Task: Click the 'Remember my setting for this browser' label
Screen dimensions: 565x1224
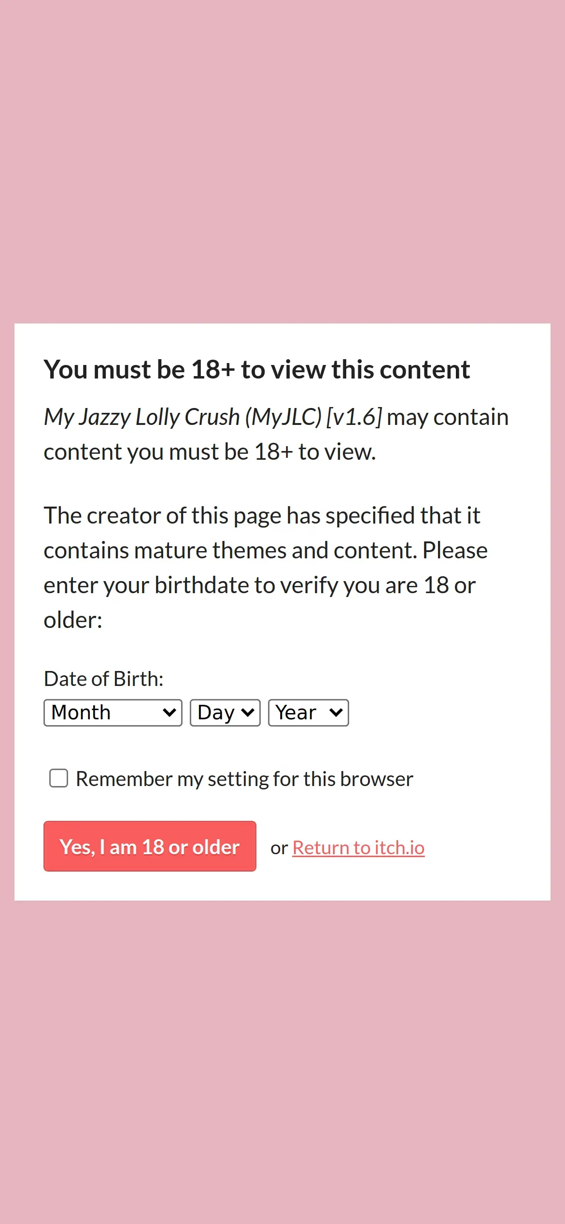Action: click(244, 779)
